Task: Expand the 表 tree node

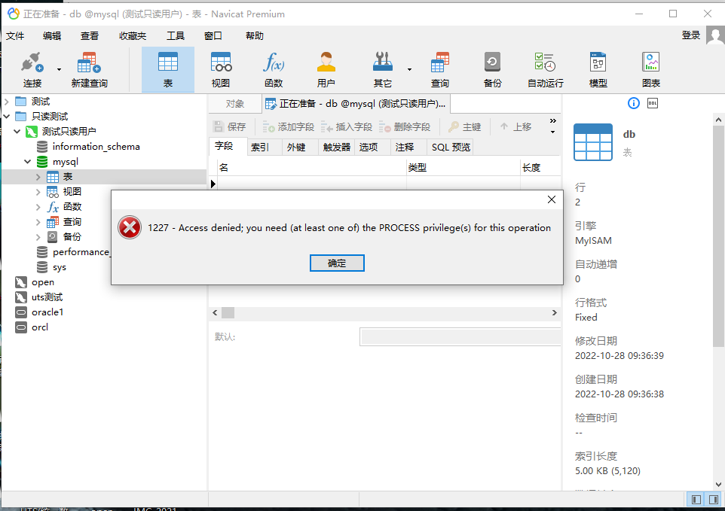Action: 38,177
